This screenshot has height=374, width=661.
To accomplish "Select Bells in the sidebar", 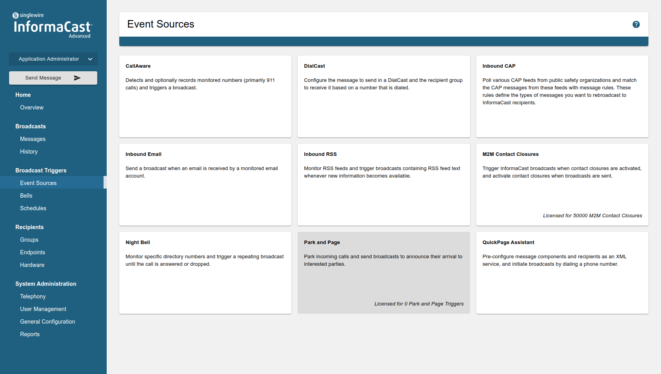I will tap(26, 196).
